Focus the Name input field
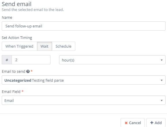 point(84,26)
